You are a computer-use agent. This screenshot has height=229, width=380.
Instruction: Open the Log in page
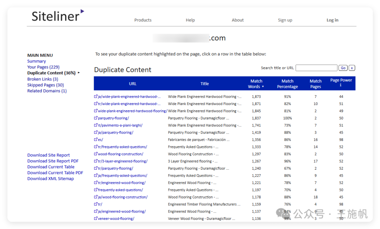pyautogui.click(x=332, y=20)
